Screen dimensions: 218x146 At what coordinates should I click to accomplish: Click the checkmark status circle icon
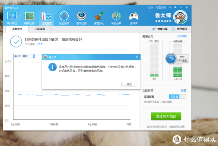pyautogui.click(x=16, y=41)
